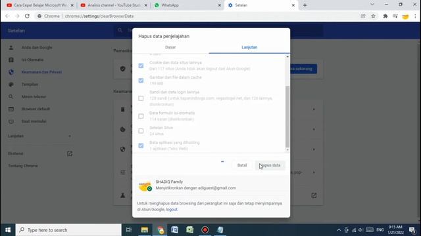421x236 pixels.
Task: Select the Lanjutan tab in the dialog
Action: (x=249, y=47)
